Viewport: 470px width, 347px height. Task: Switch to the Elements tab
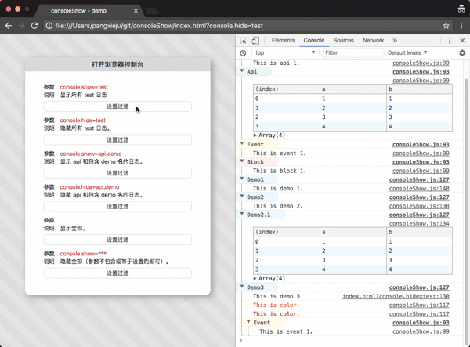(284, 41)
